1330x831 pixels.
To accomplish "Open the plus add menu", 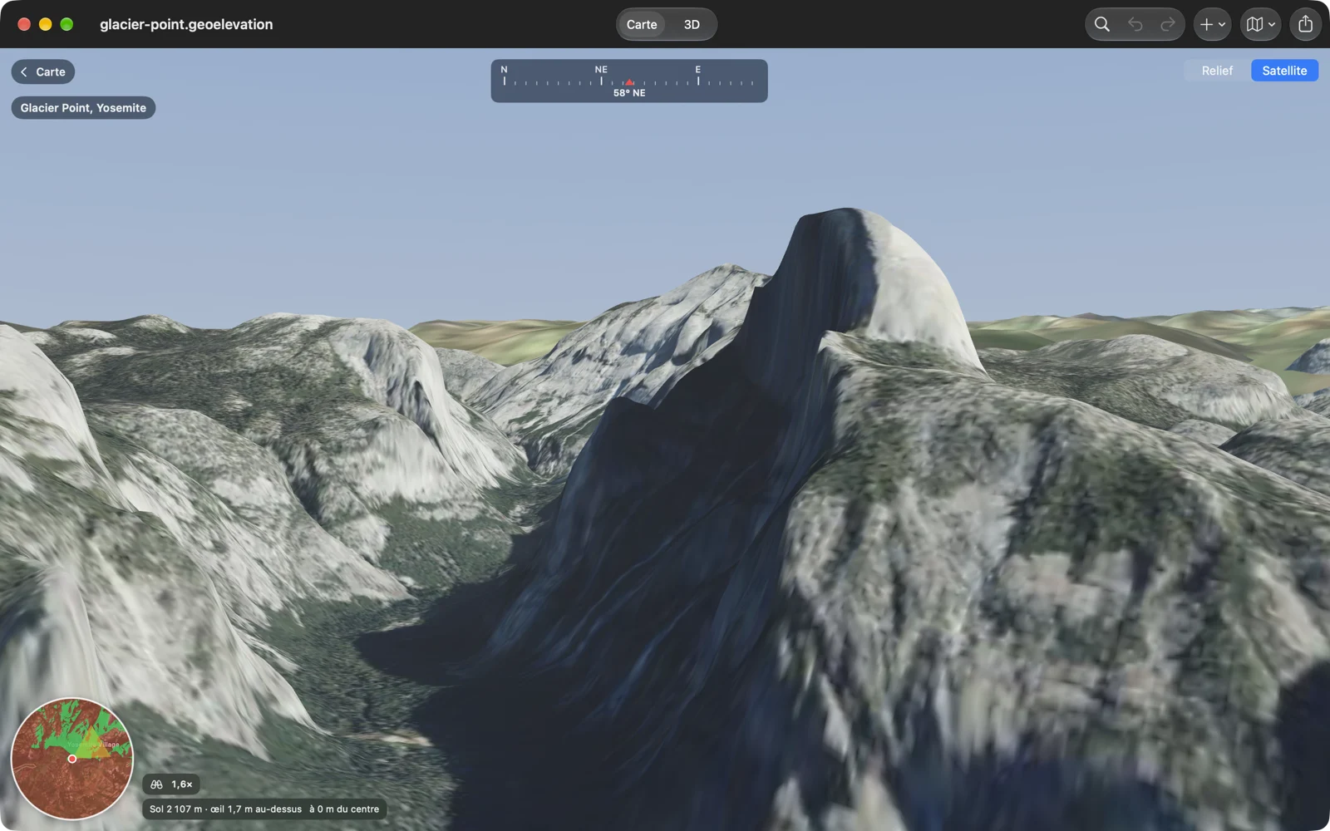I will coord(1212,24).
